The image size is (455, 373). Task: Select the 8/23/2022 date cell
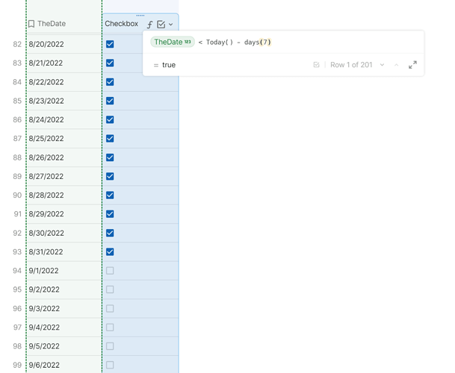tap(64, 101)
